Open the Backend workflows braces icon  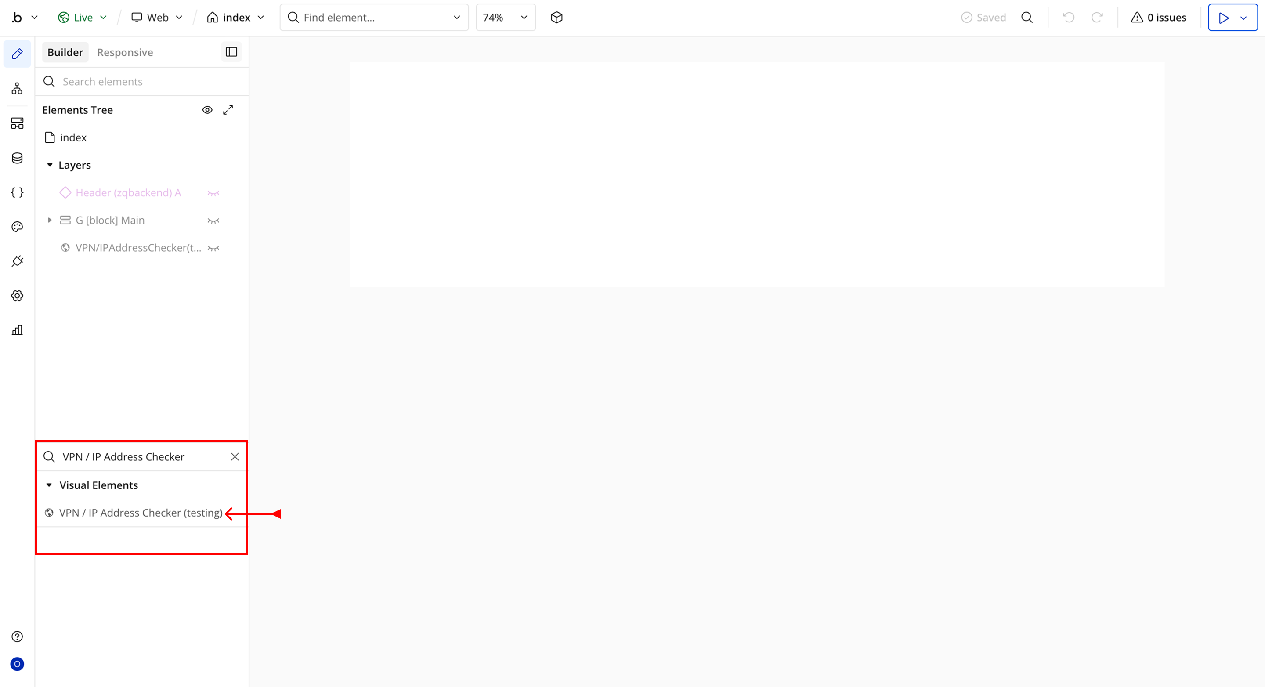(x=17, y=192)
